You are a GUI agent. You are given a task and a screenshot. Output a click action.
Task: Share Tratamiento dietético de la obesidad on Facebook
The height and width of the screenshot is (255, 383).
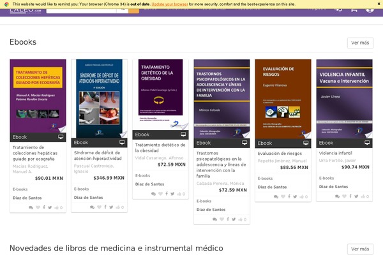[x=167, y=194]
